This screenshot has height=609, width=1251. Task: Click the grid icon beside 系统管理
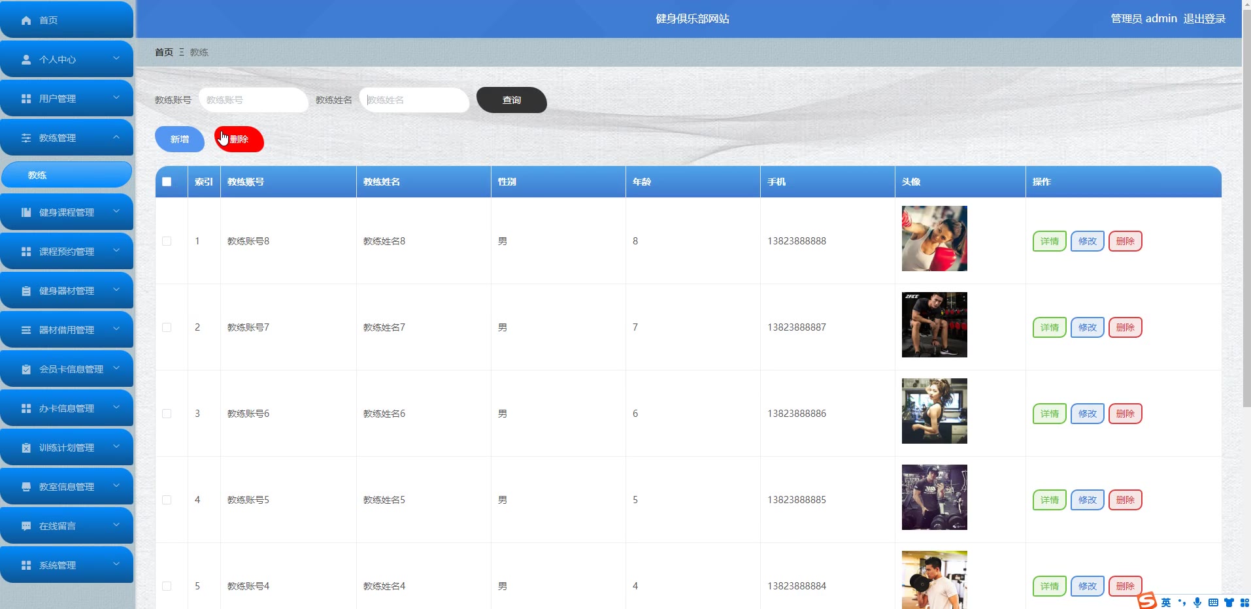(26, 565)
